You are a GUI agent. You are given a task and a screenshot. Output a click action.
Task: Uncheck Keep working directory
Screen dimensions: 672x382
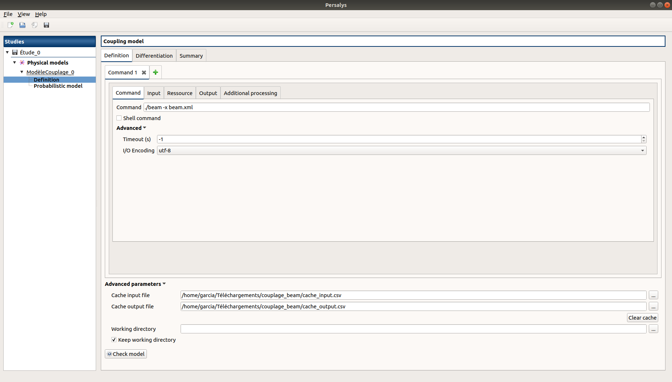click(x=114, y=340)
